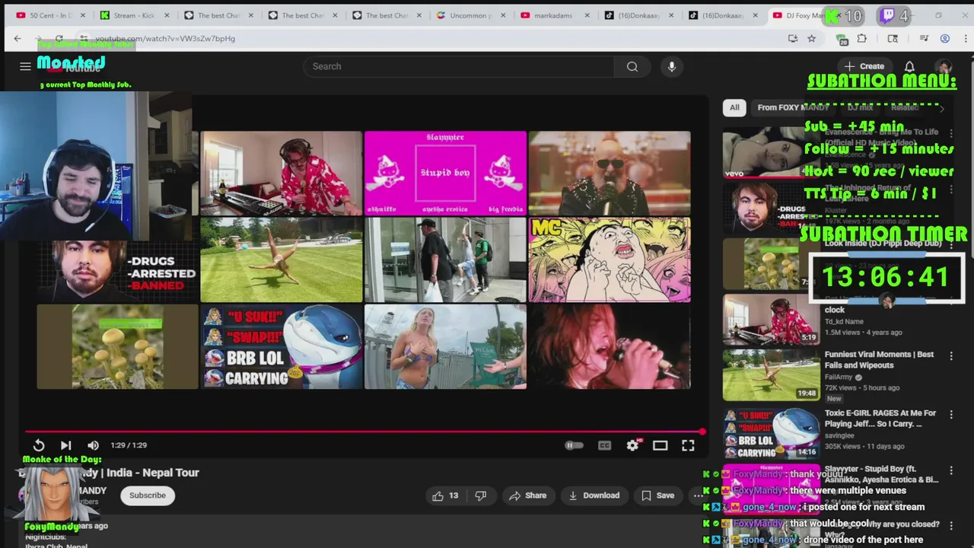The image size is (974, 548).
Task: Save the video to a playlist
Action: click(x=657, y=495)
